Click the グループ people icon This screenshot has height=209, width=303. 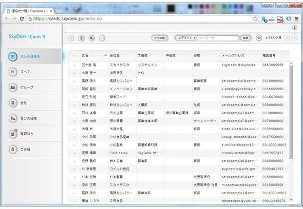pos(13,88)
